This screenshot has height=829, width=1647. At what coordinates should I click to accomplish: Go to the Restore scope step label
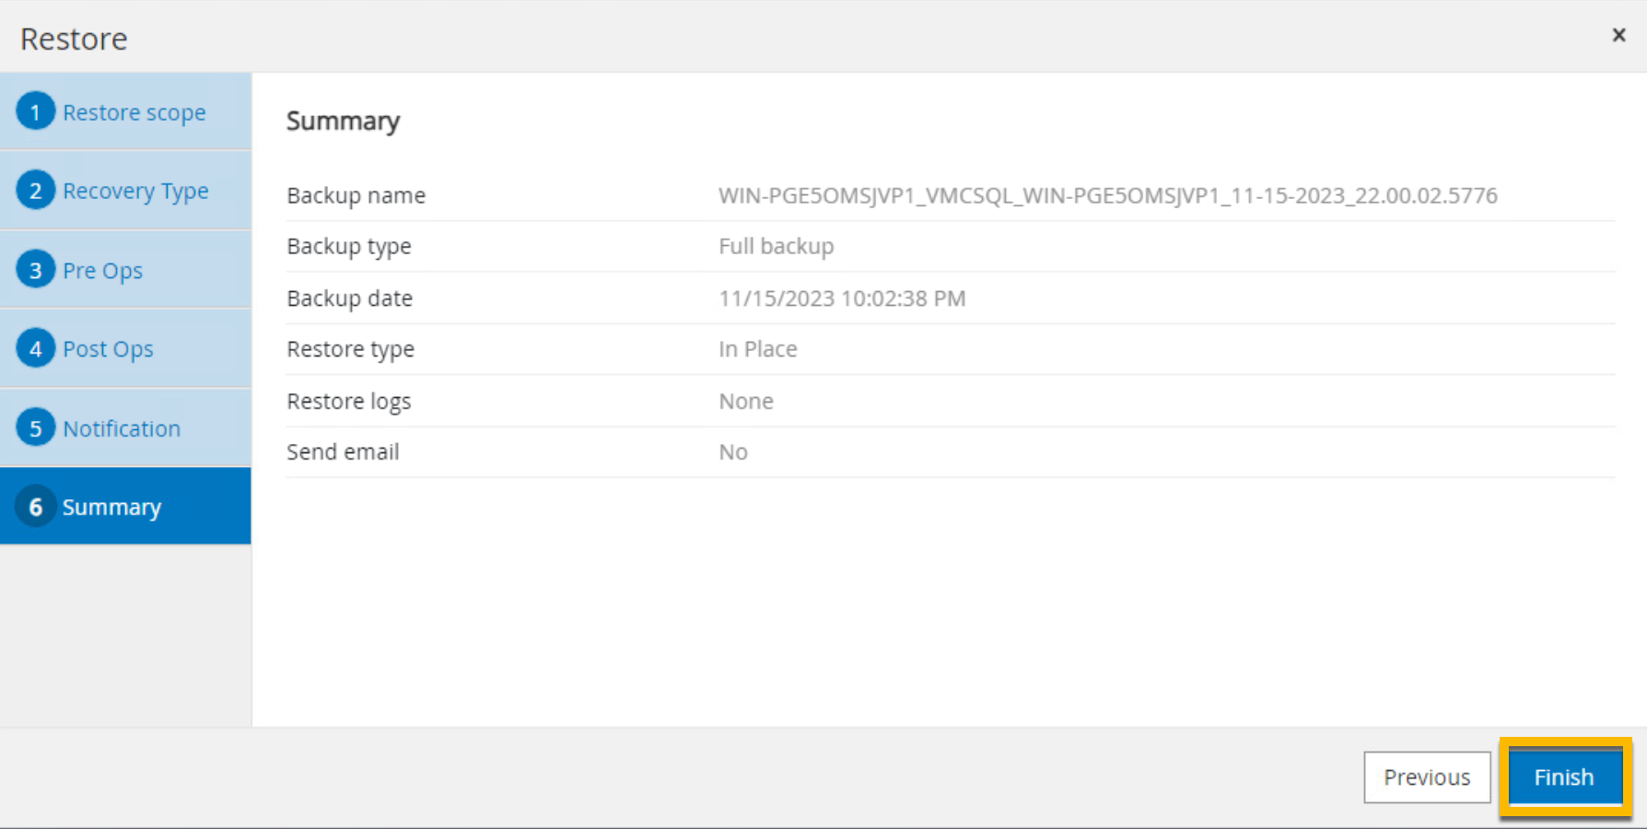point(134,113)
